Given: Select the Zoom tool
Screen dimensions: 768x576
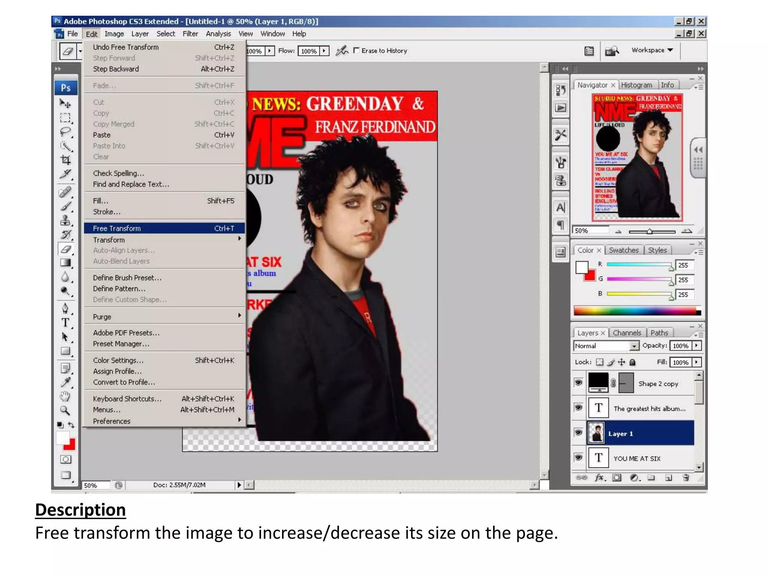Looking at the screenshot, I should (x=65, y=411).
